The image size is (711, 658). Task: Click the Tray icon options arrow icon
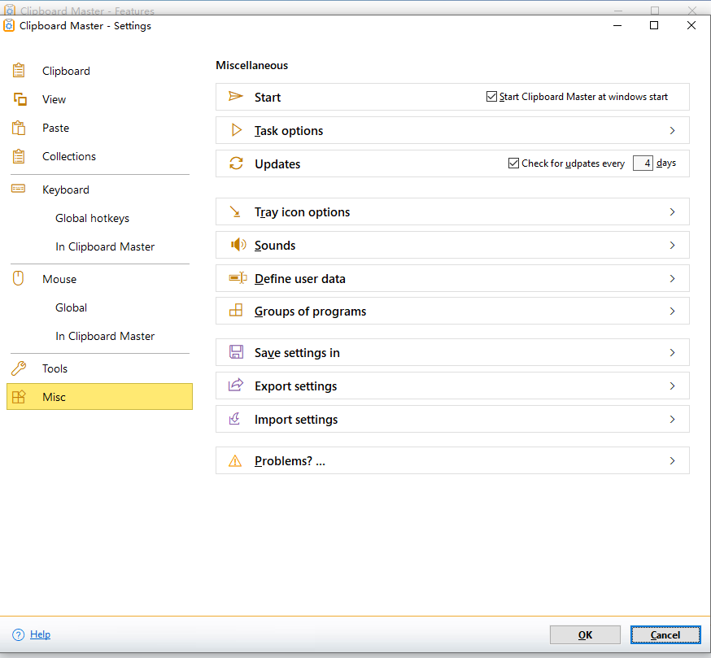click(235, 211)
